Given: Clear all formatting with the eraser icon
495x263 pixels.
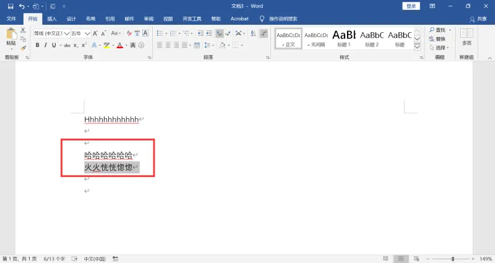Looking at the screenshot, I should tap(129, 33).
